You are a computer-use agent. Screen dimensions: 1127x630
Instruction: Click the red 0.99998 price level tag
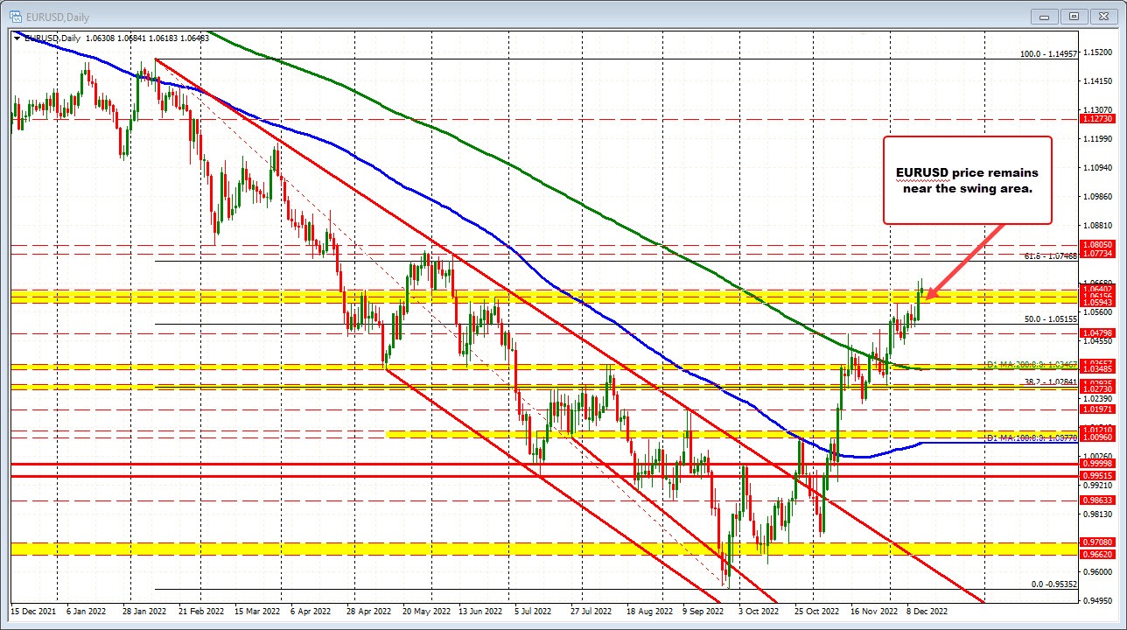1097,463
